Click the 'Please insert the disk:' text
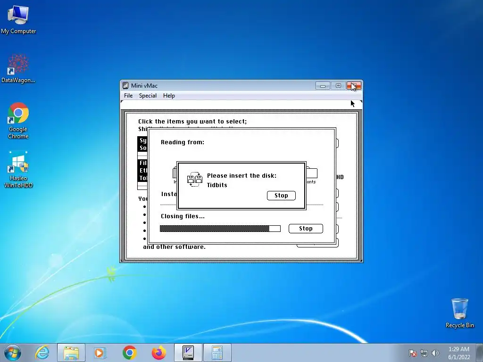The height and width of the screenshot is (362, 483). tap(241, 176)
